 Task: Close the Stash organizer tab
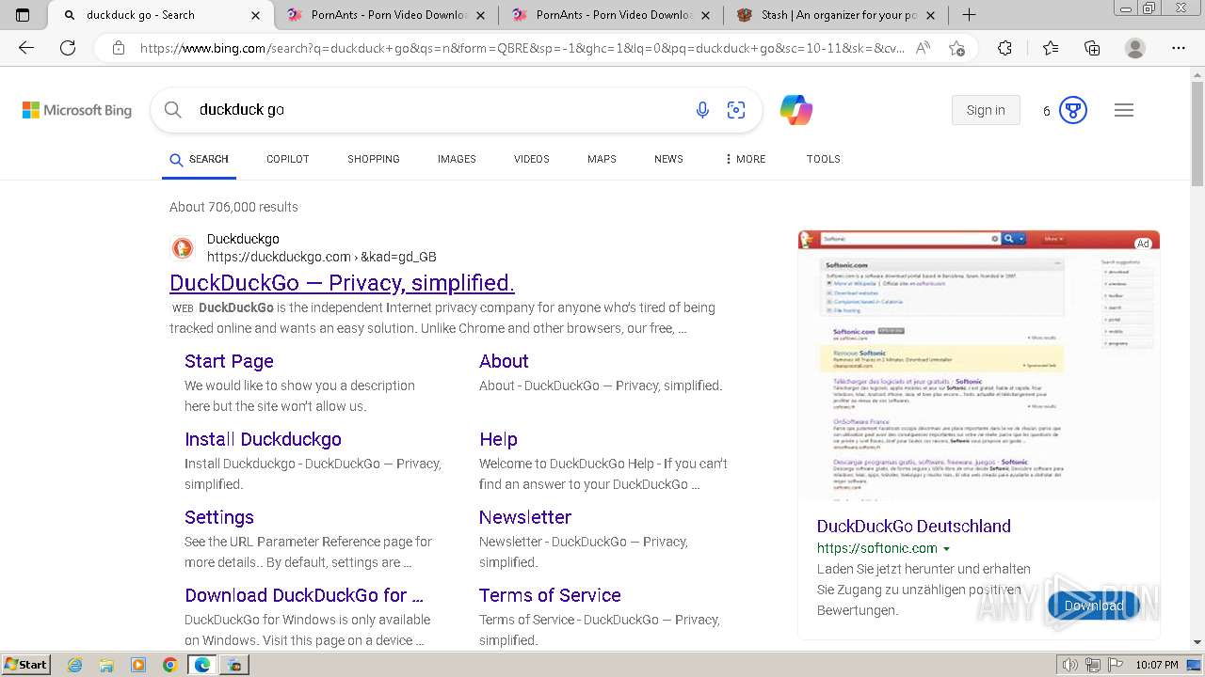931,15
